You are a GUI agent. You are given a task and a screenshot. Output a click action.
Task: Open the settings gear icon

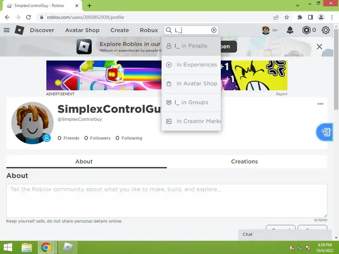325,30
